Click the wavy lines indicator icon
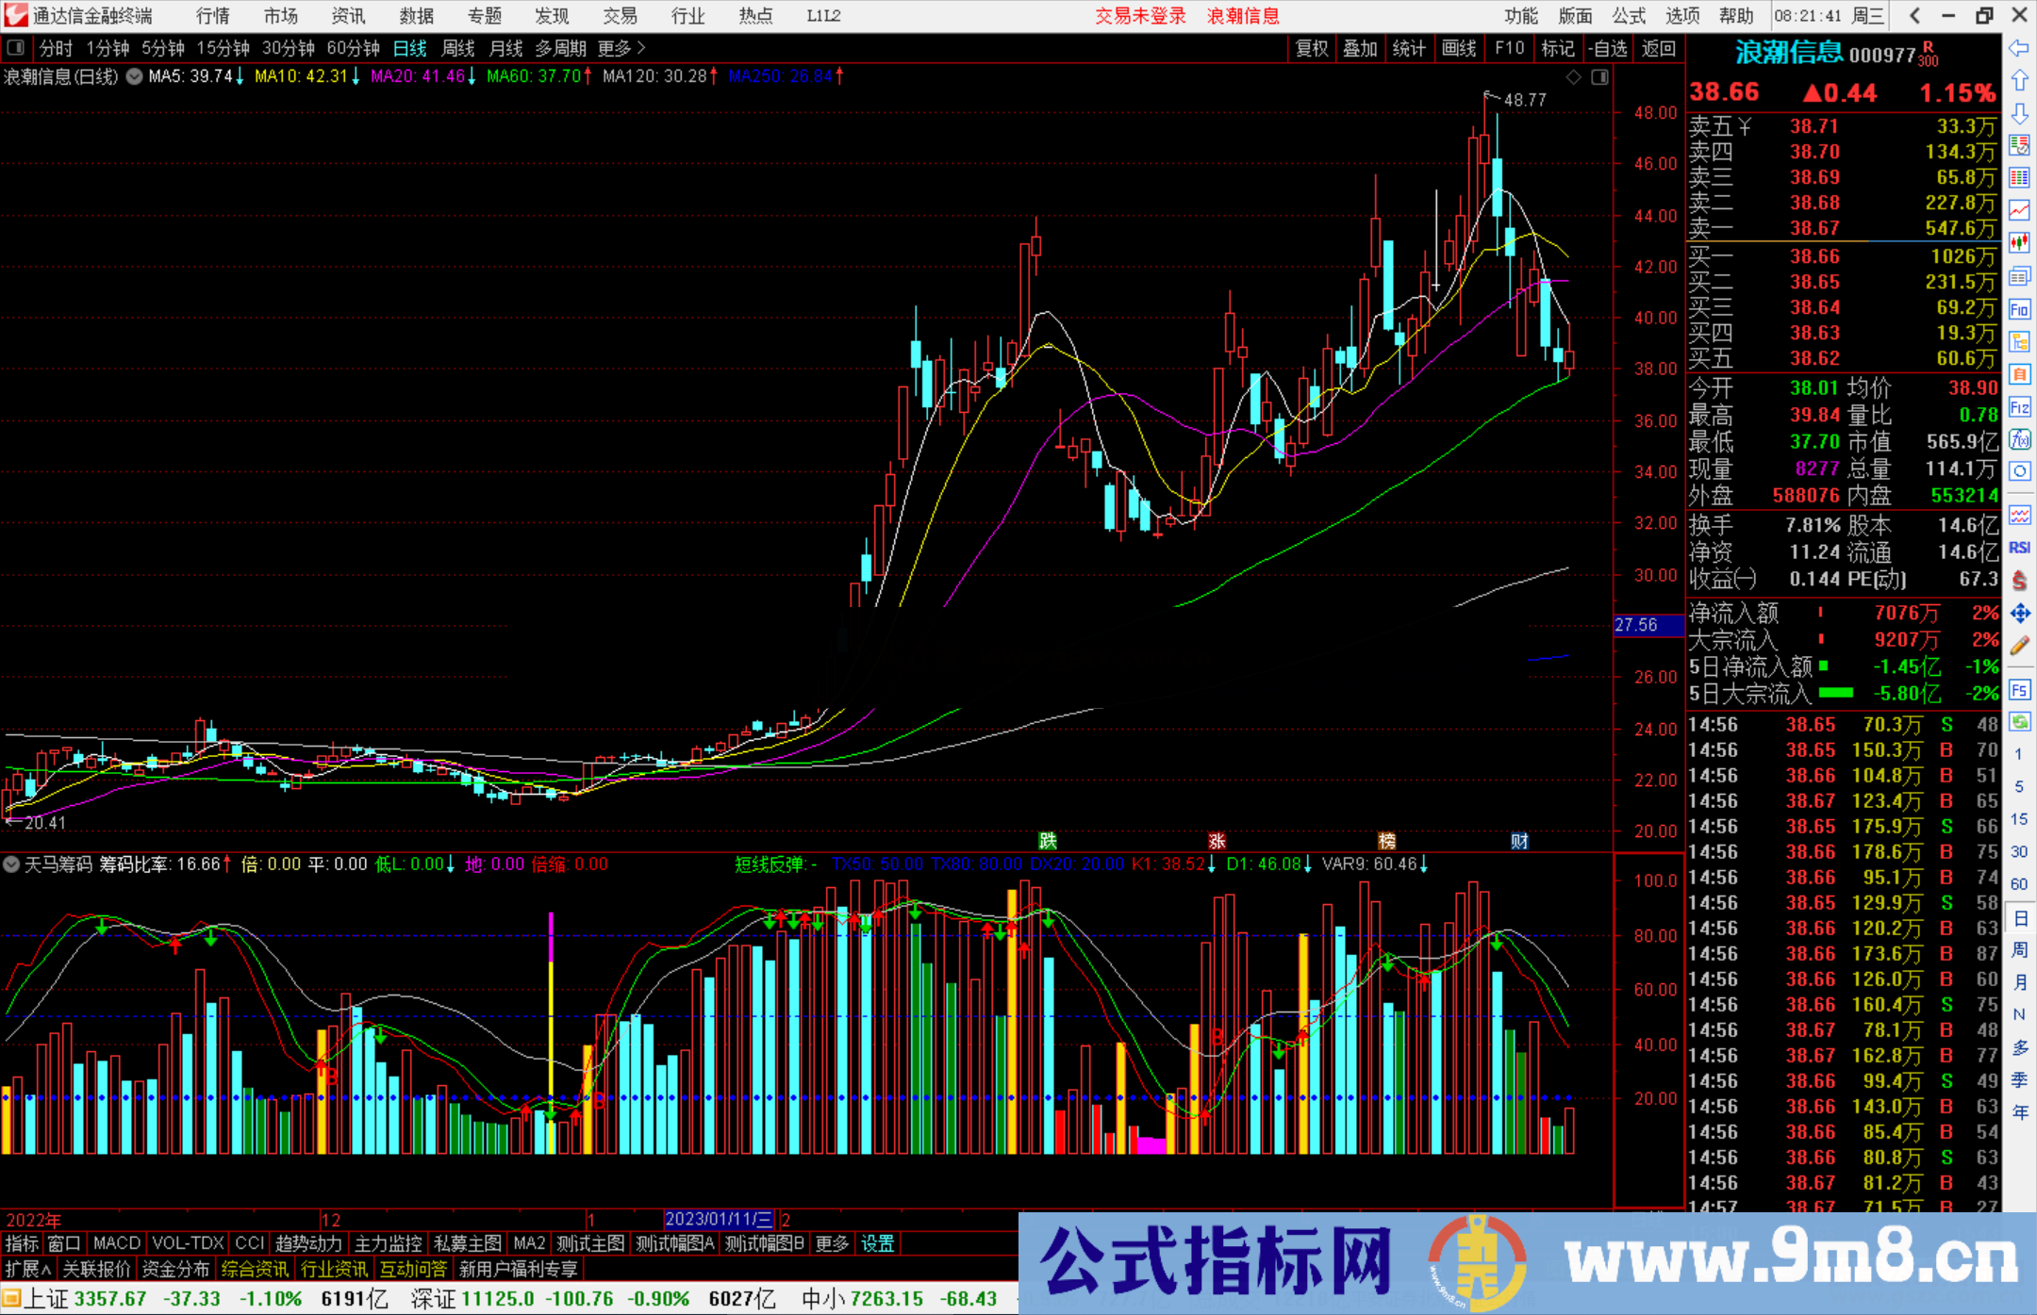Screen dimensions: 2037x1315 [x=2019, y=515]
